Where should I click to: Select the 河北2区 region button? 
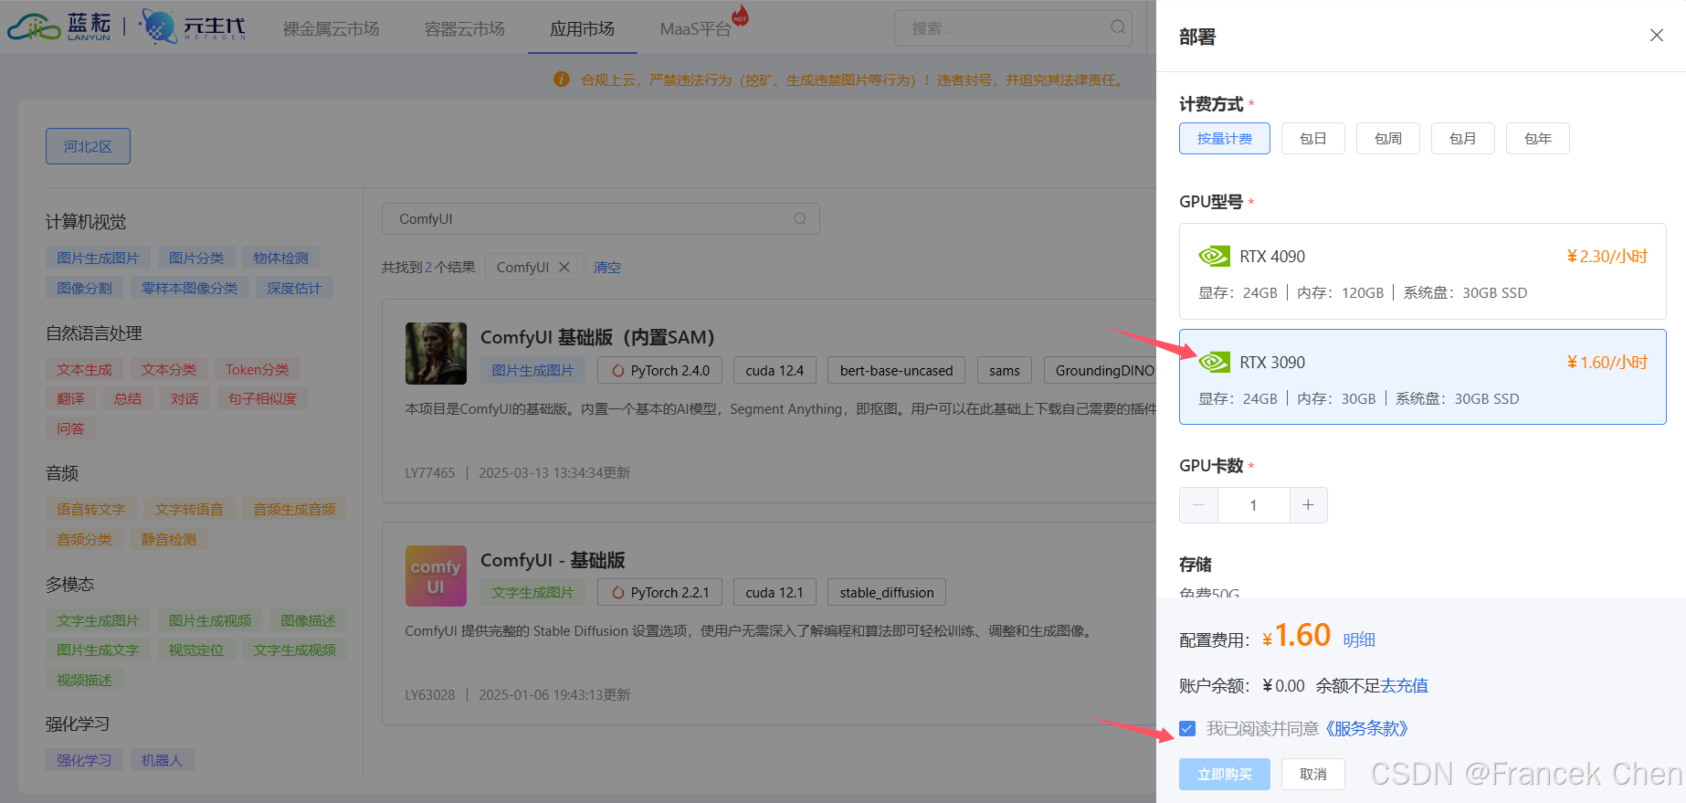click(88, 146)
